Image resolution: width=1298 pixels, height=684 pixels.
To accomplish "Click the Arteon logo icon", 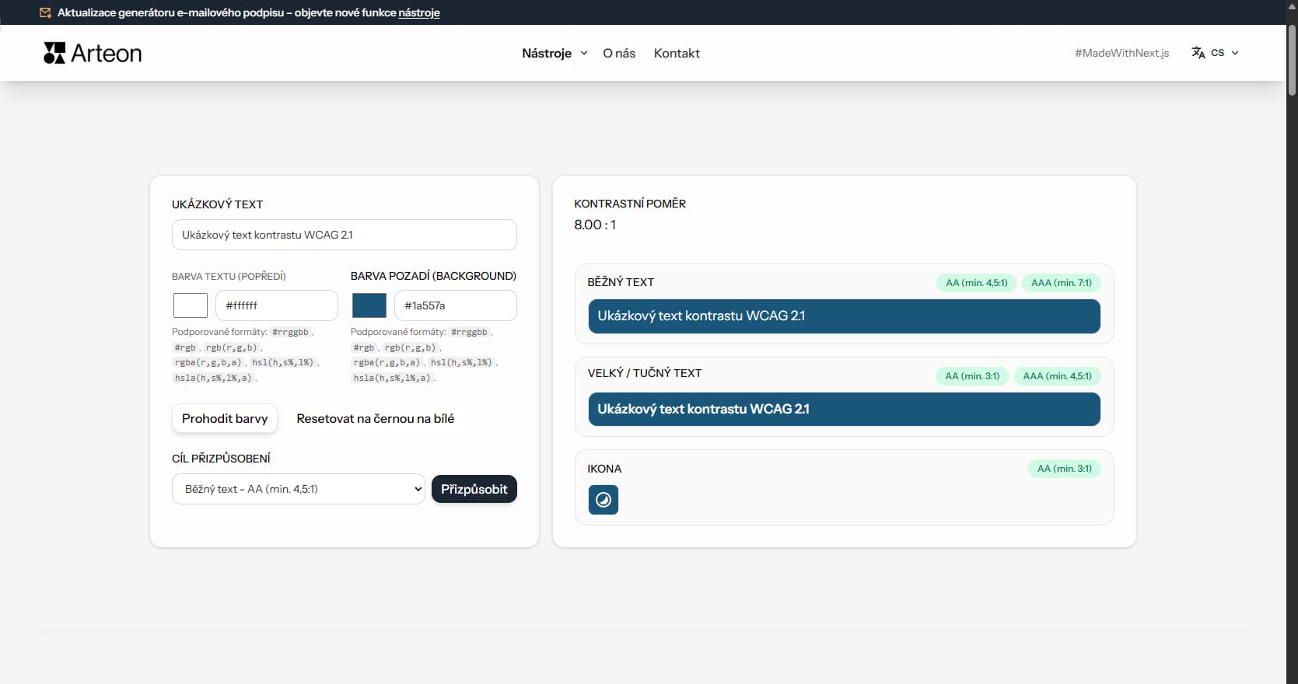I will coord(54,53).
